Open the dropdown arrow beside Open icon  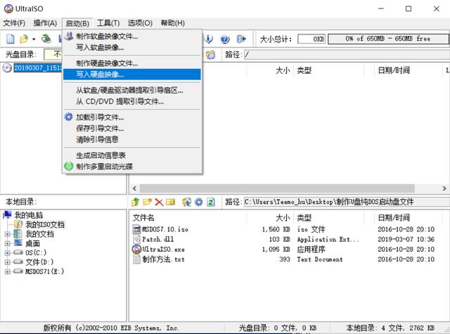(x=34, y=39)
